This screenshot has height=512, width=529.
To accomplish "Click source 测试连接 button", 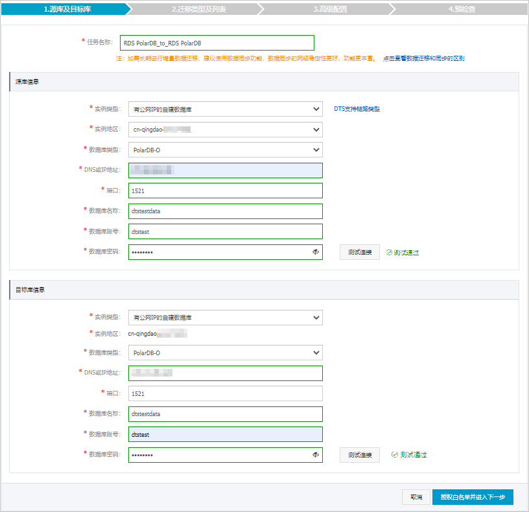I will (x=360, y=252).
